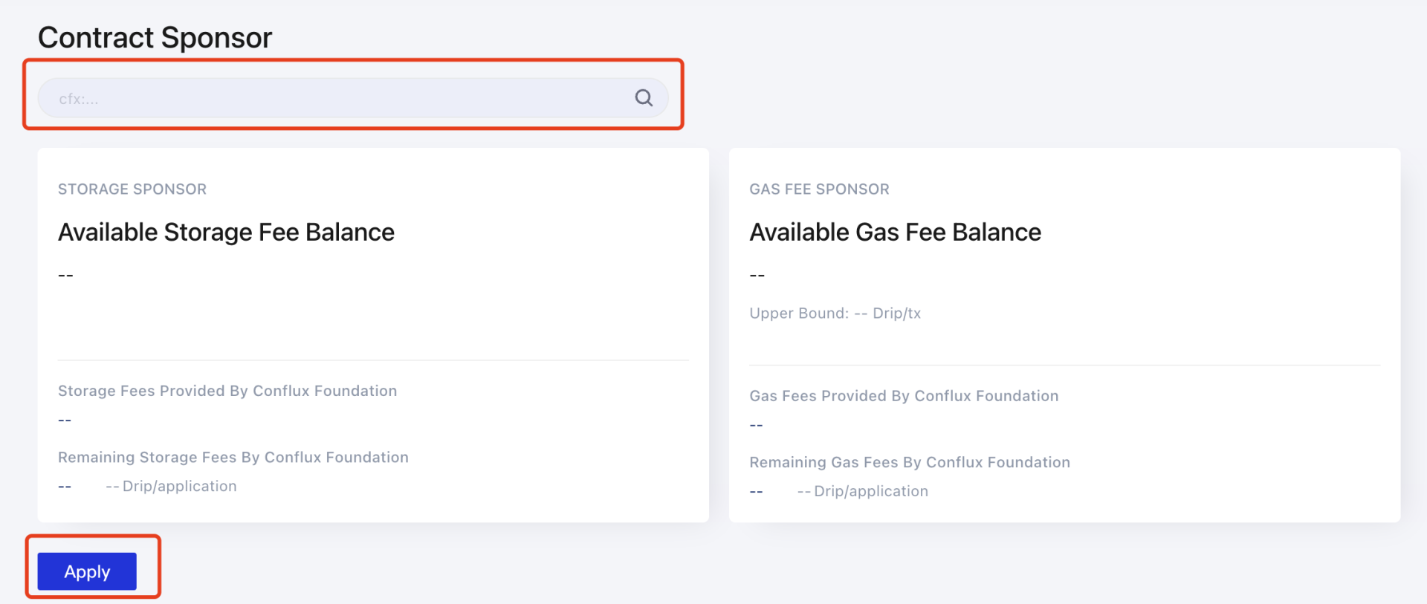Click Drip/application text in the gas card
The image size is (1427, 604).
[x=870, y=491]
